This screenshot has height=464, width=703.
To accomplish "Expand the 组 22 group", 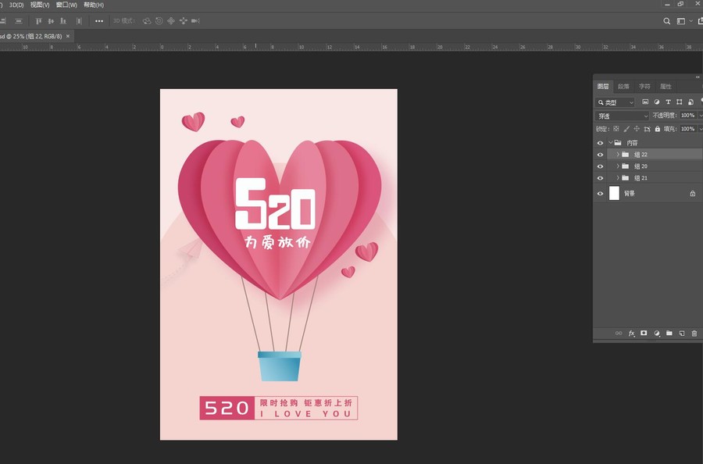I will coord(618,154).
